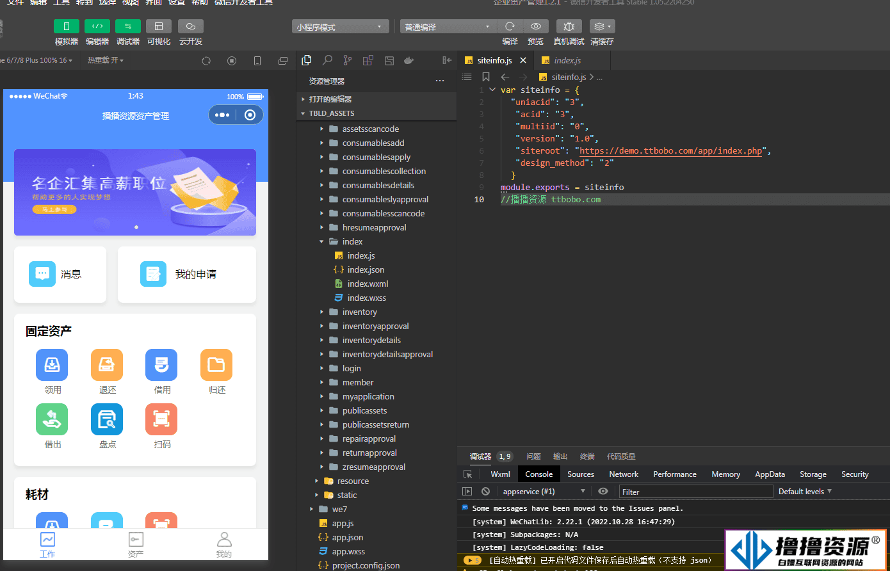Screen dimensions: 890x571
Task: Detach the simulator into a separate window
Action: click(x=283, y=61)
